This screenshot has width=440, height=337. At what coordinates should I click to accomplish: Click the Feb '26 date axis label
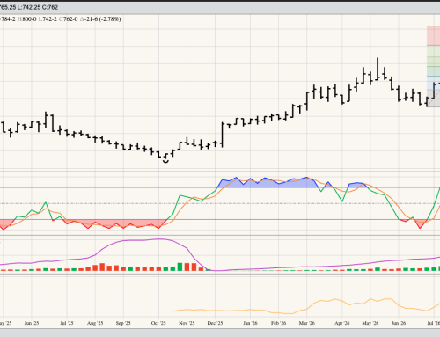tap(278, 323)
